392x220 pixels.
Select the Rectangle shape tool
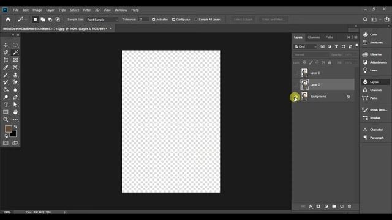pyautogui.click(x=6, y=112)
